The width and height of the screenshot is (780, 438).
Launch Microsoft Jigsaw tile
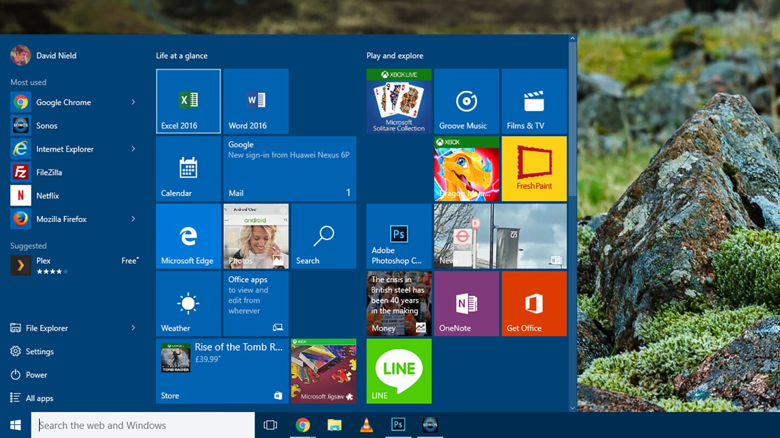pos(324,371)
